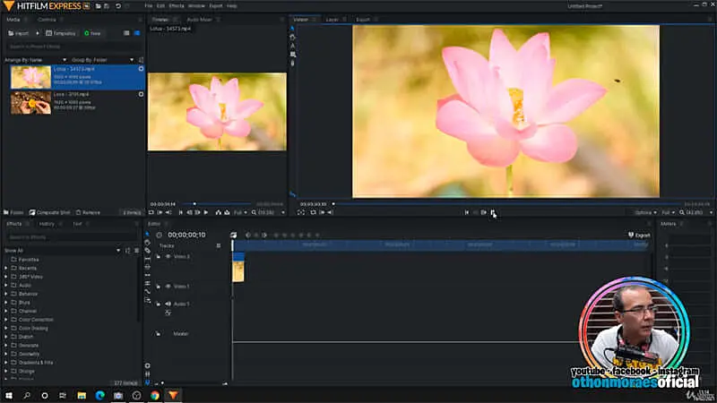This screenshot has width=717, height=403.
Task: Open options circle on second media clip
Action: (141, 94)
